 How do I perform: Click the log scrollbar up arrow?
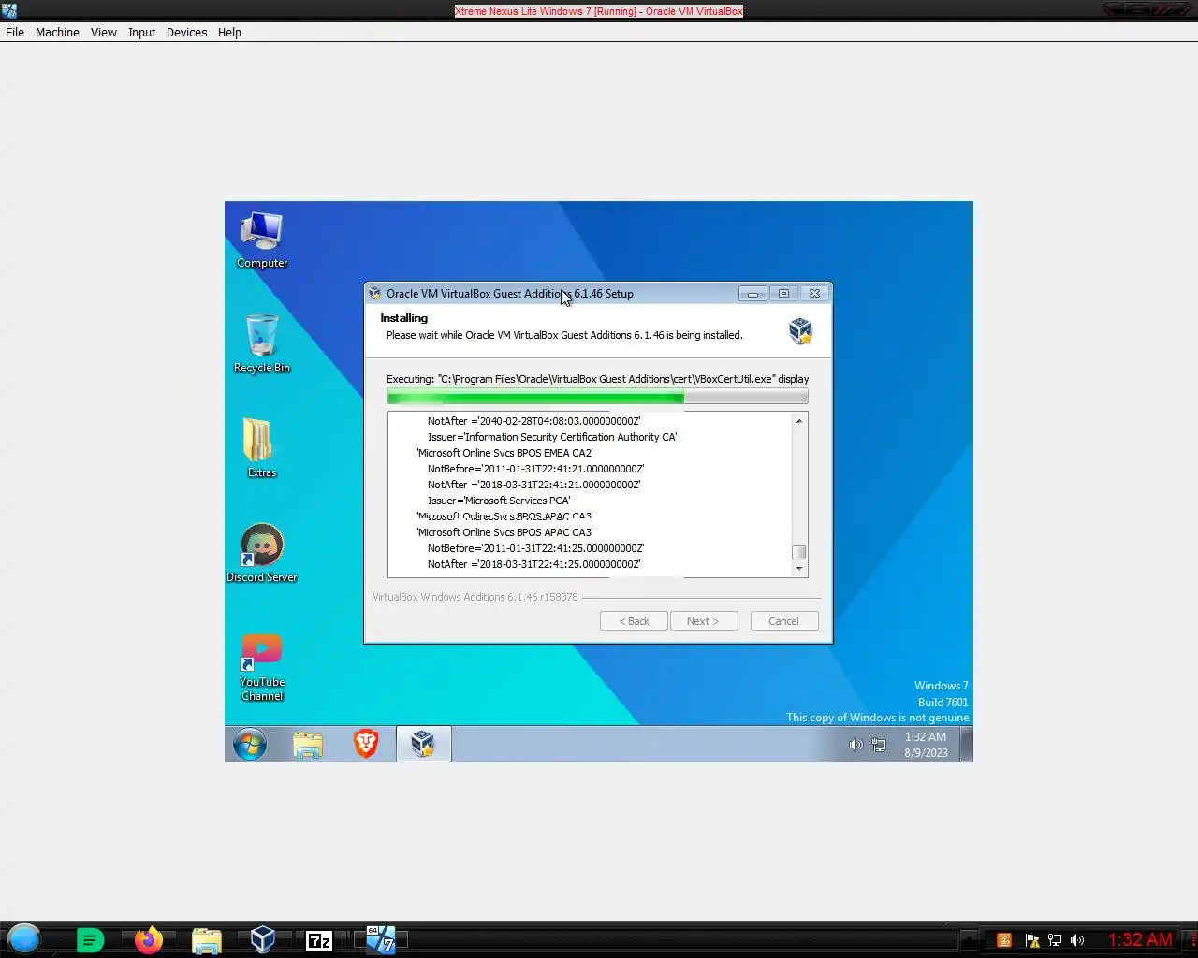tap(799, 421)
